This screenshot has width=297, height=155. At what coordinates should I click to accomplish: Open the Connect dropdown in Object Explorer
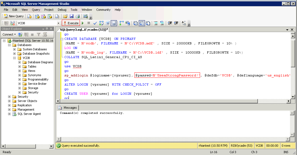9,34
